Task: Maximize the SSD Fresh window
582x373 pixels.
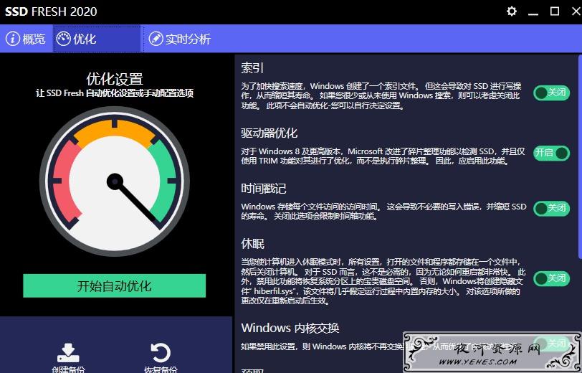Action: [x=555, y=11]
